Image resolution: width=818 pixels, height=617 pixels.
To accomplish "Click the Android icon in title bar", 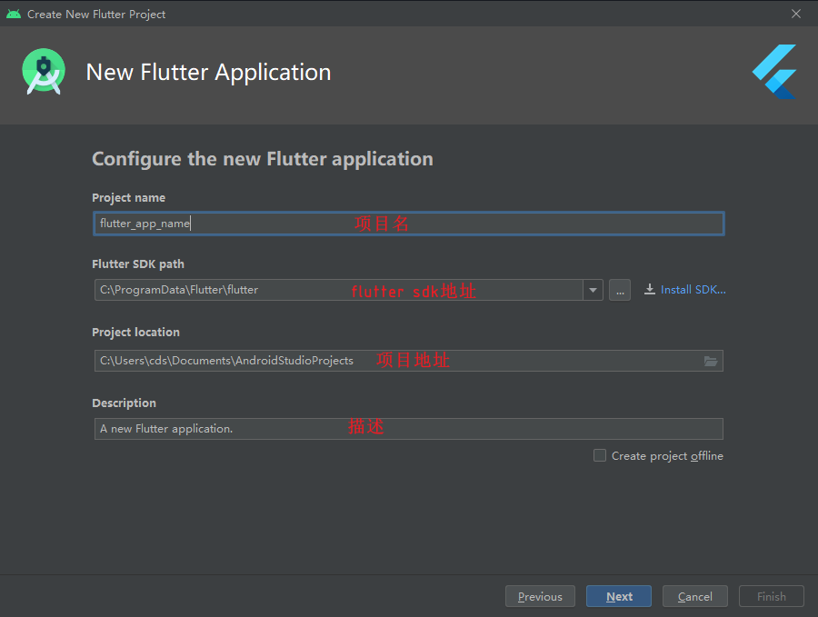I will pyautogui.click(x=14, y=14).
